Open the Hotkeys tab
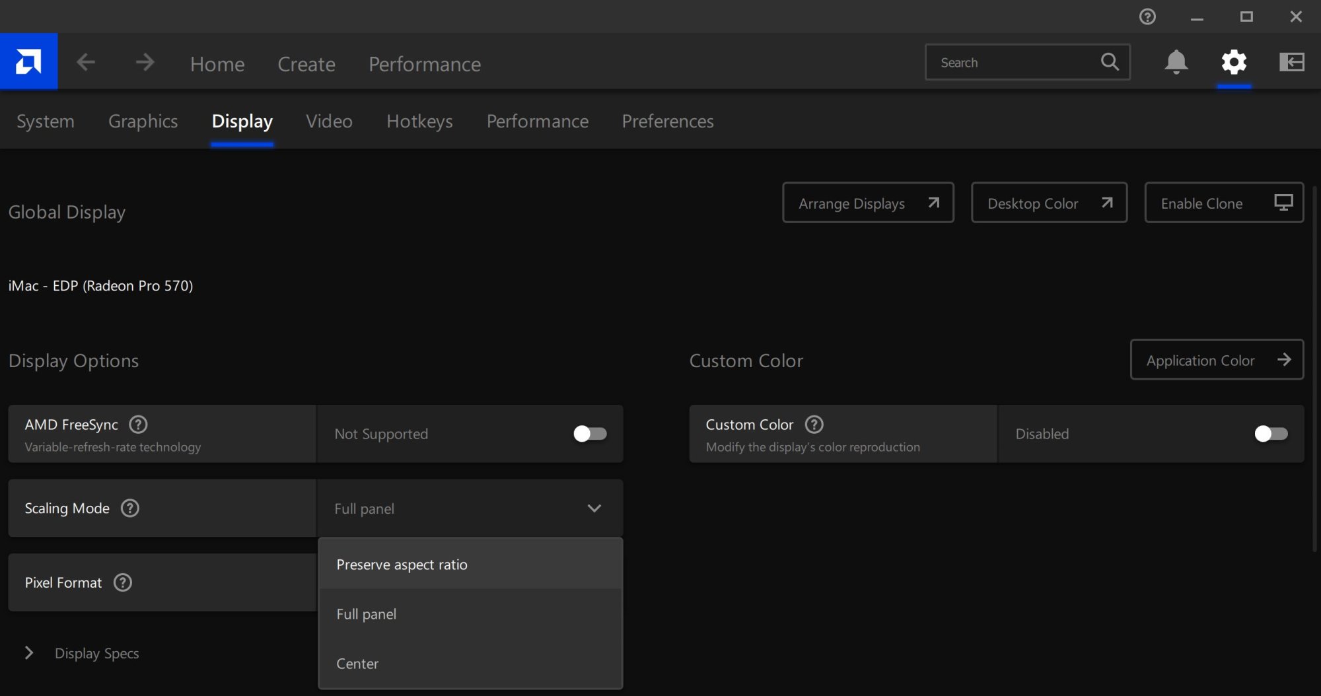 tap(419, 121)
